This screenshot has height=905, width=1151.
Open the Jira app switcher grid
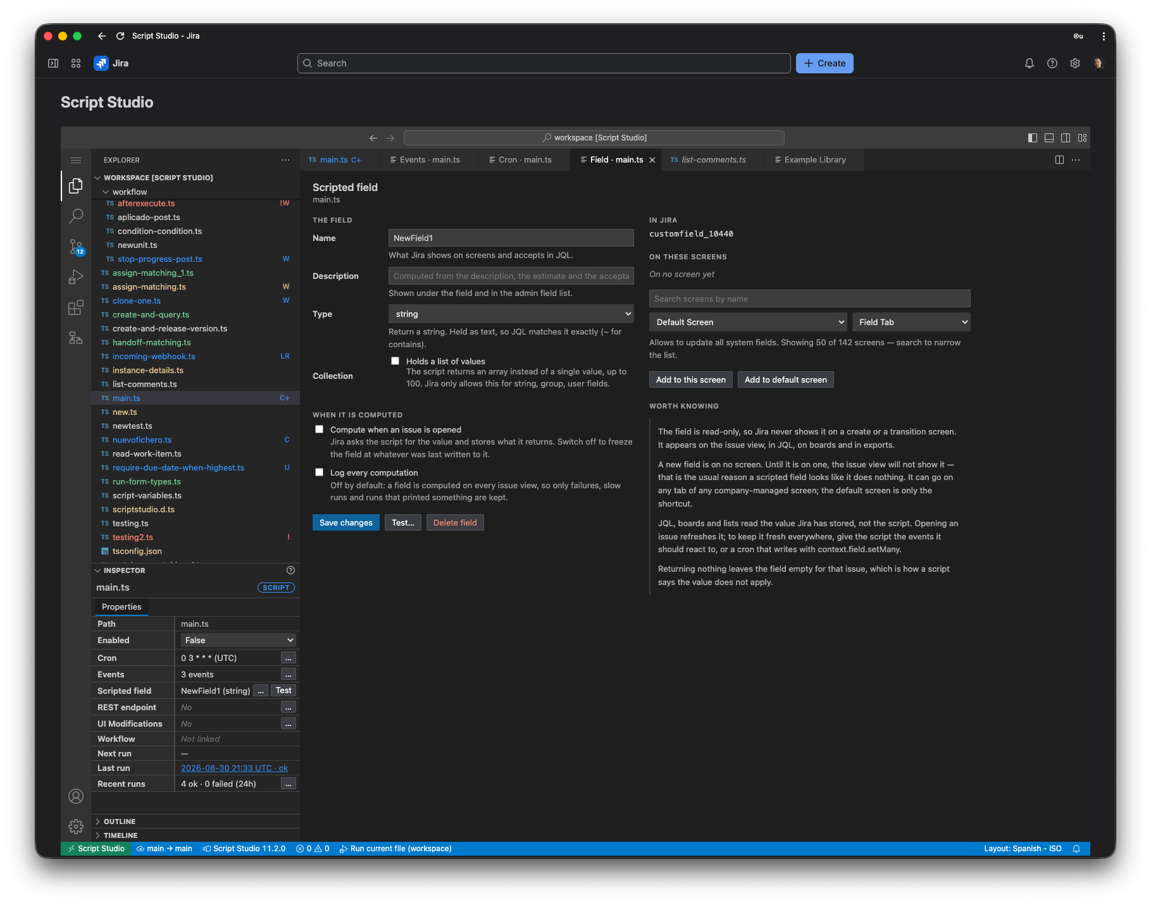click(x=76, y=63)
